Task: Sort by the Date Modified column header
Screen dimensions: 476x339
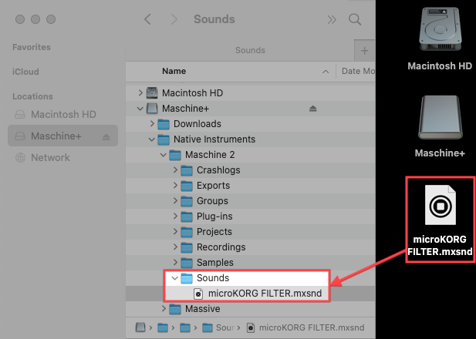Action: tap(358, 71)
